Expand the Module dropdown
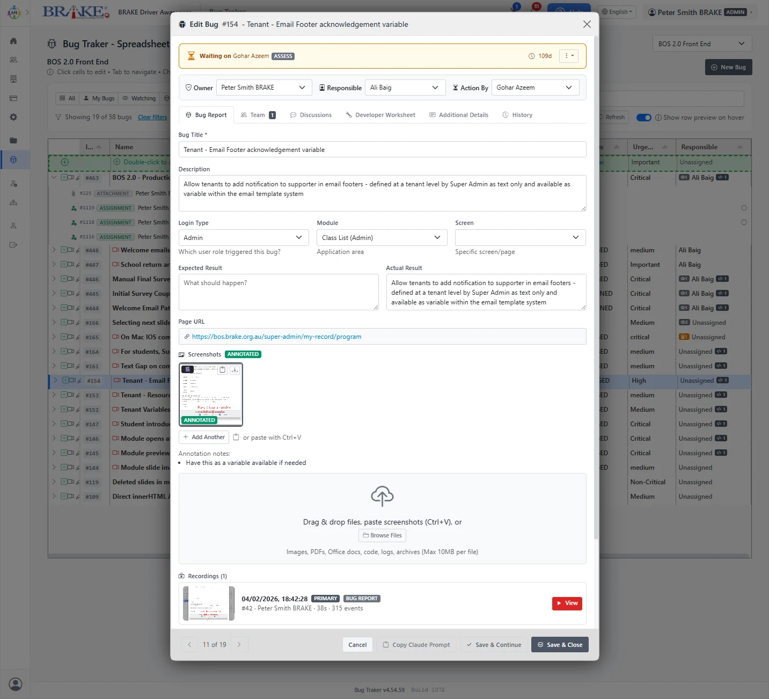Image resolution: width=769 pixels, height=699 pixels. (x=382, y=238)
